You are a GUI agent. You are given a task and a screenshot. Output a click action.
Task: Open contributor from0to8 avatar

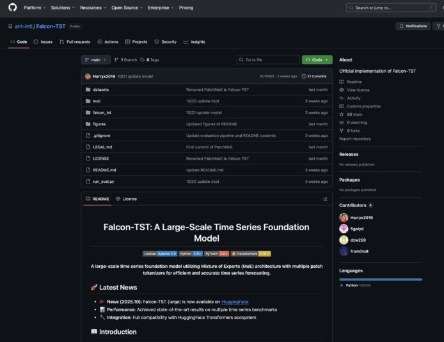(344, 251)
